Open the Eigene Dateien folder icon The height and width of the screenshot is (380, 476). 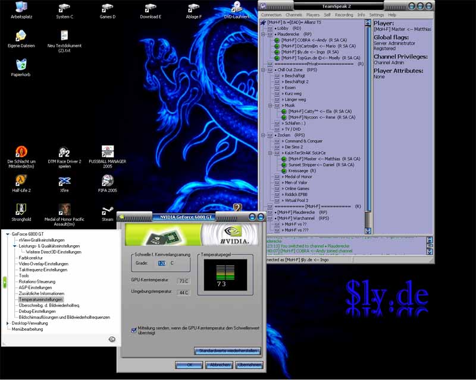(x=21, y=39)
